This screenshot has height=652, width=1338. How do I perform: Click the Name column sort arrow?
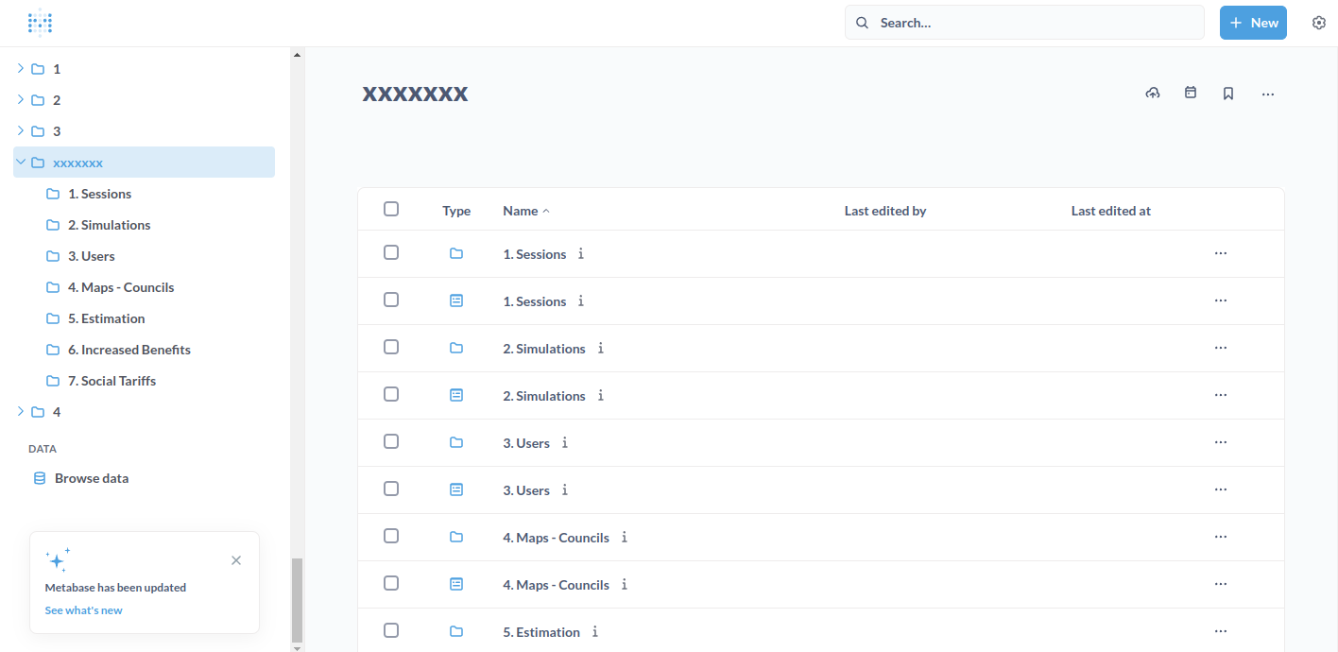pyautogui.click(x=546, y=210)
